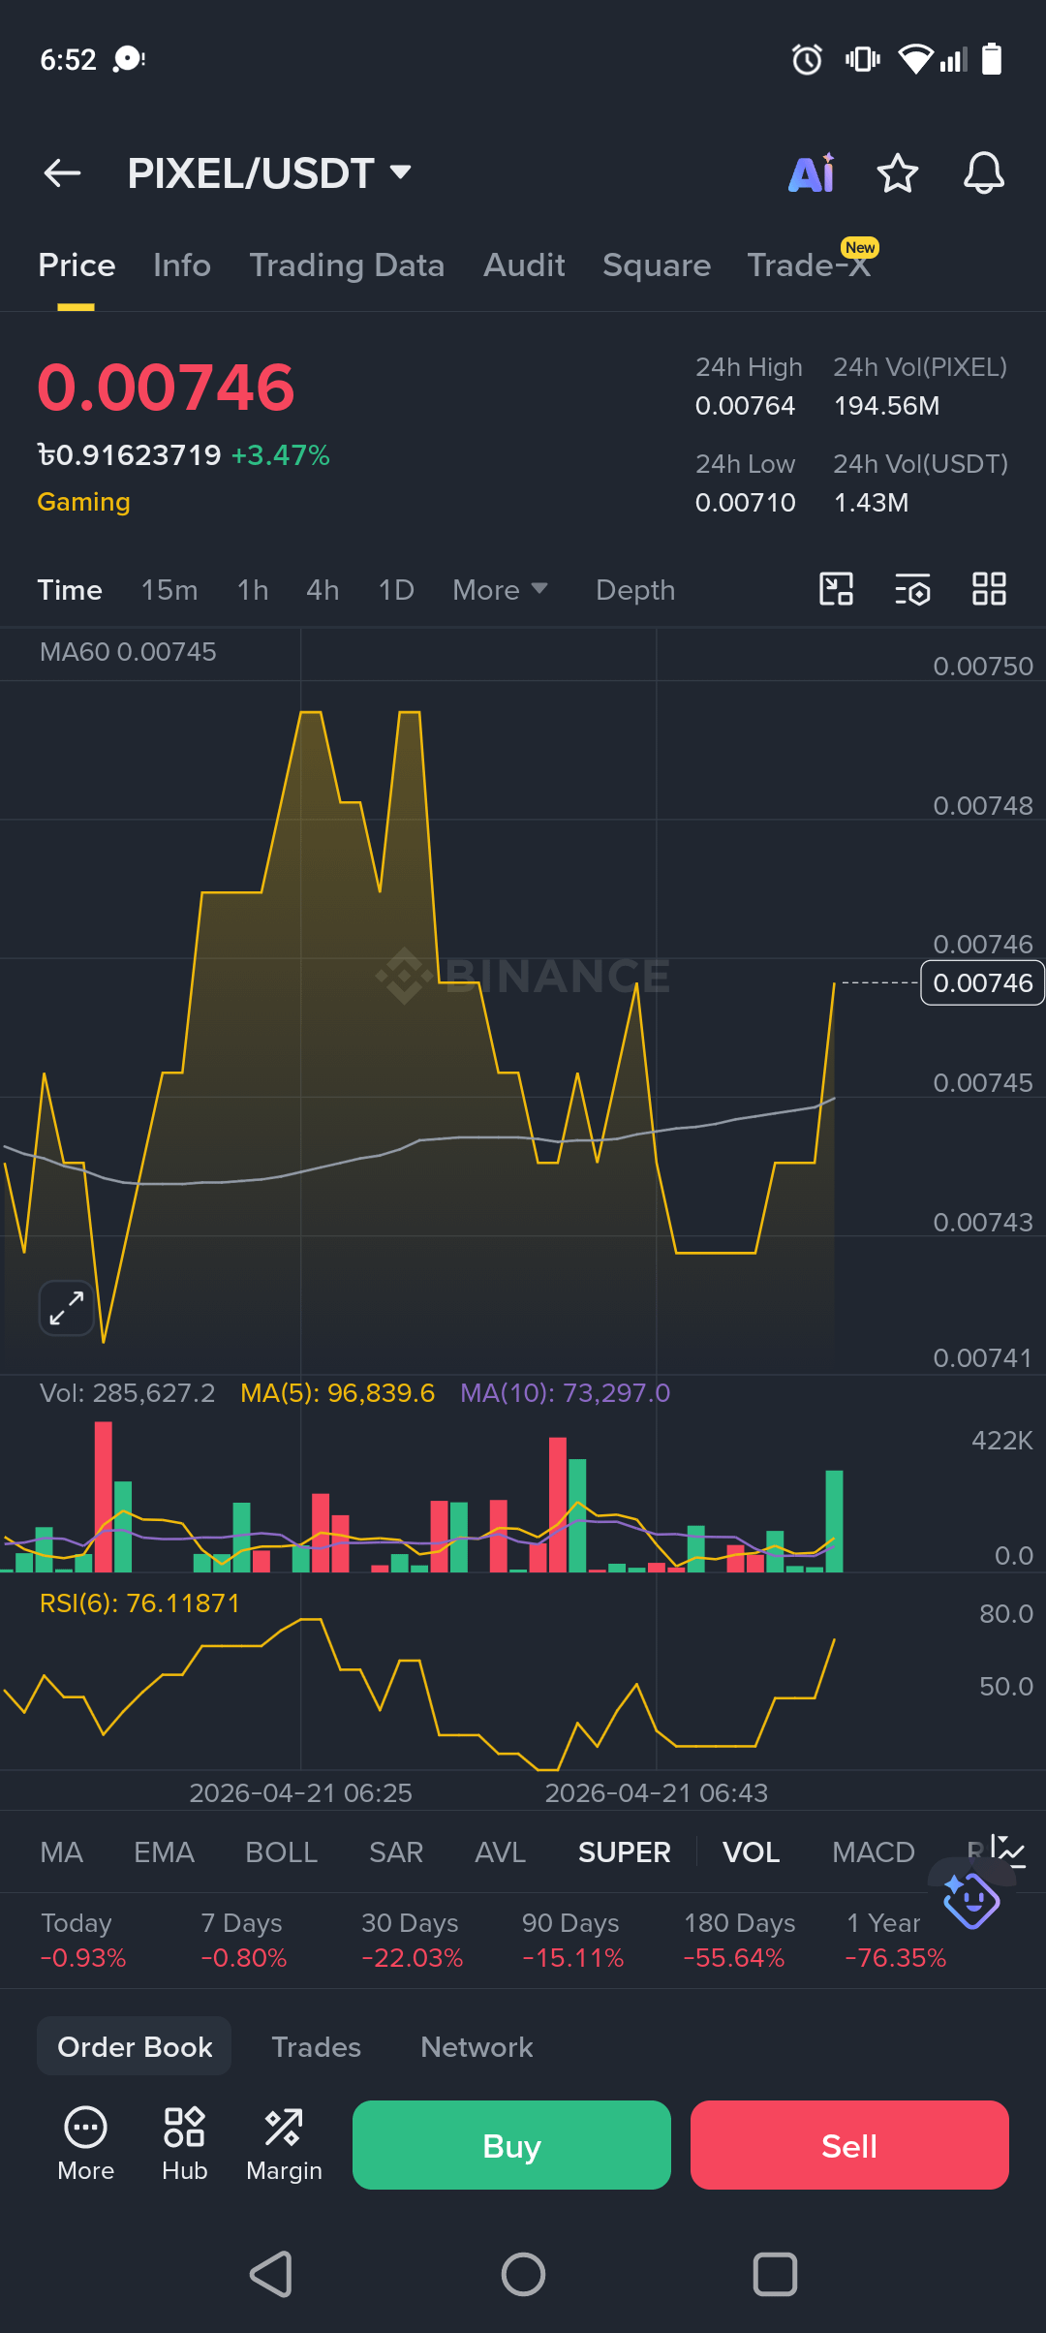Toggle the SUPER indicator
This screenshot has width=1046, height=2333.
[625, 1851]
